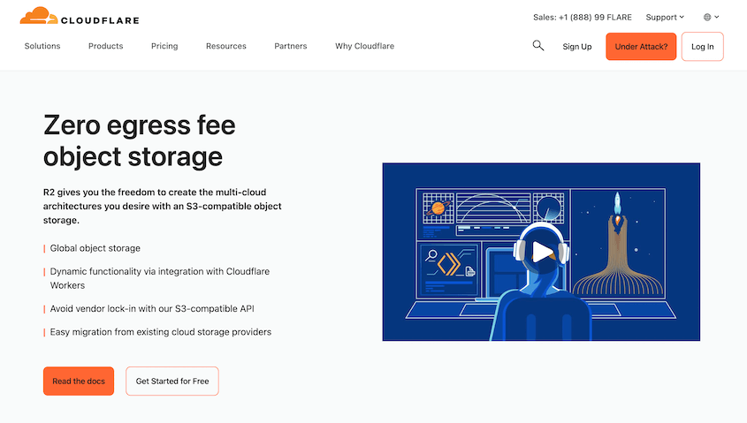Click the 'R2 gives you the freedom' paragraph

[x=162, y=206]
